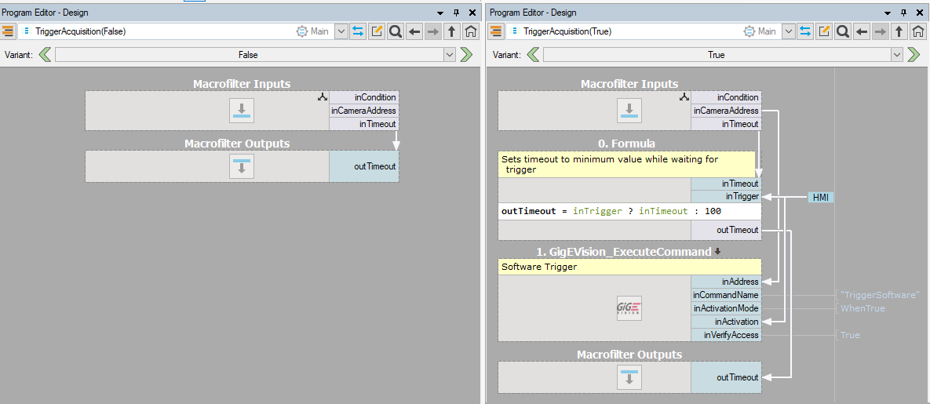Toggle the pin on the TriggerAcquisition(False) panel
Screen dimensions: 930x404
click(x=456, y=13)
